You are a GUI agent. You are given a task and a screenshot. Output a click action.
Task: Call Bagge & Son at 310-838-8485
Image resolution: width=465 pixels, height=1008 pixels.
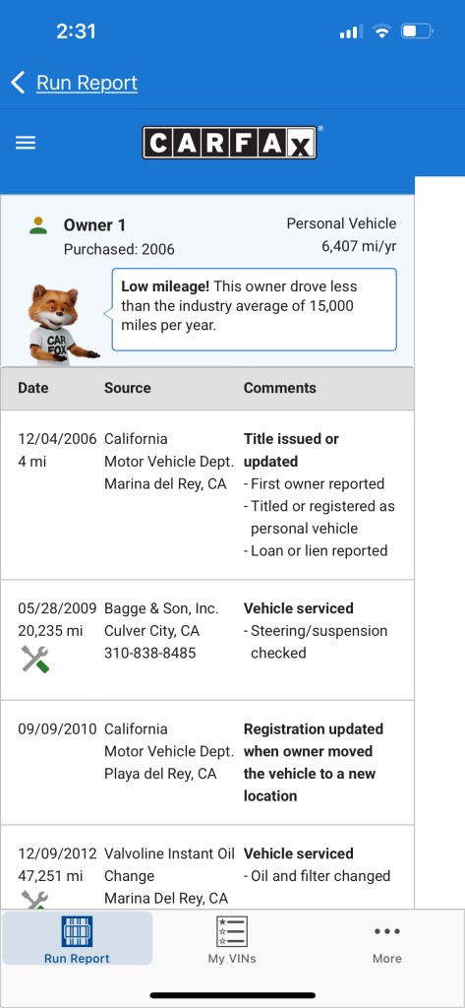[x=150, y=654]
